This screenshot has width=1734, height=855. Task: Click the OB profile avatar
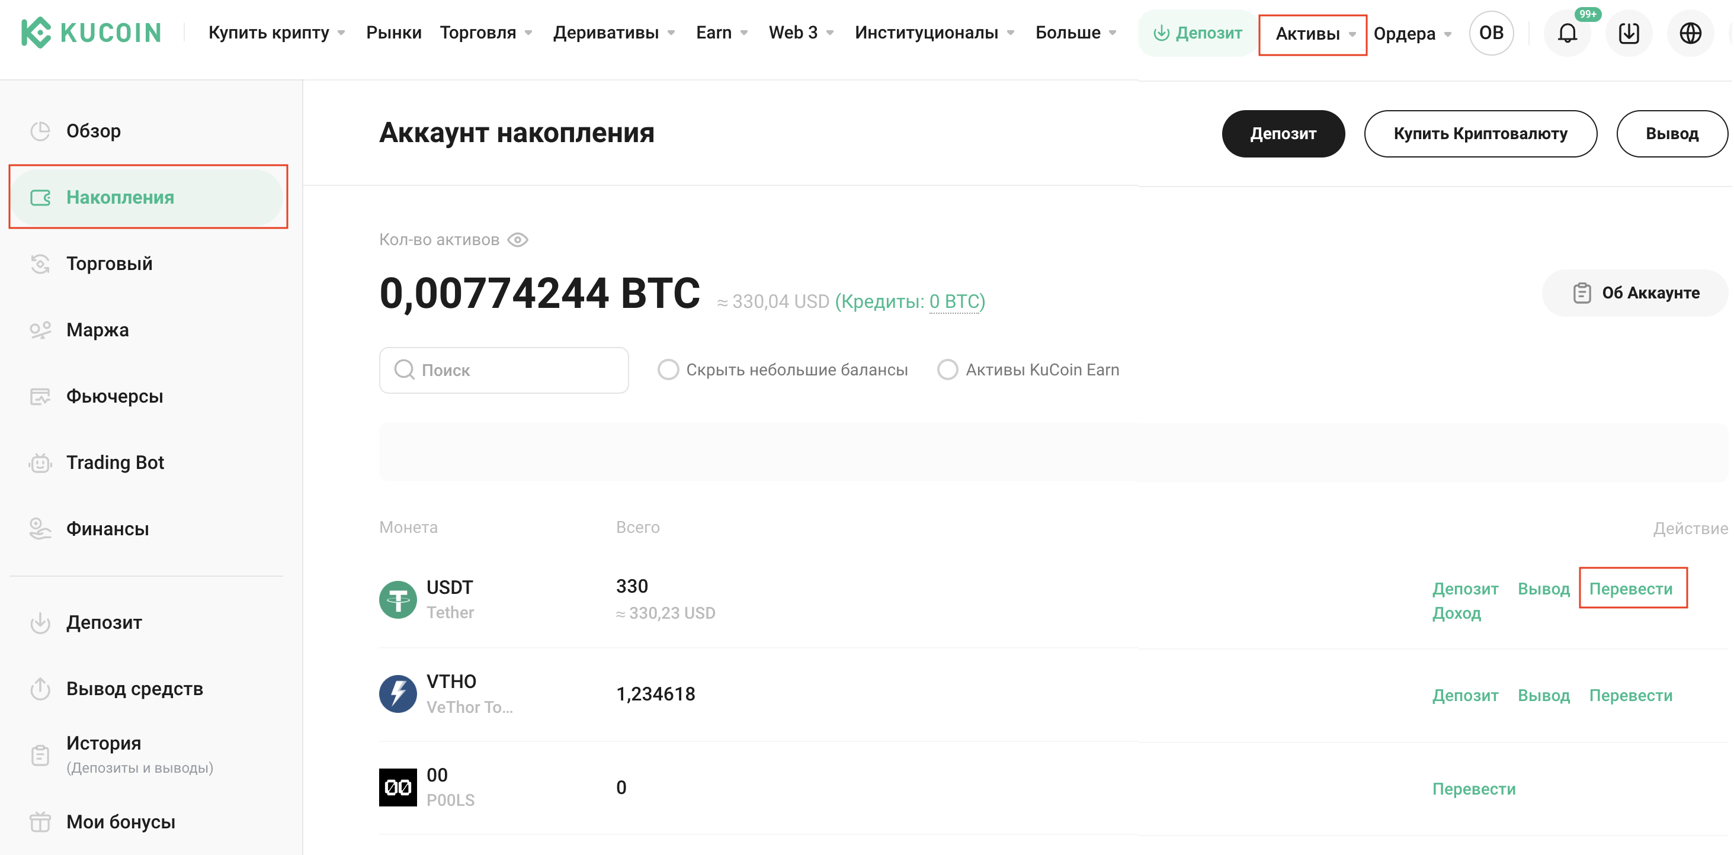coord(1491,33)
